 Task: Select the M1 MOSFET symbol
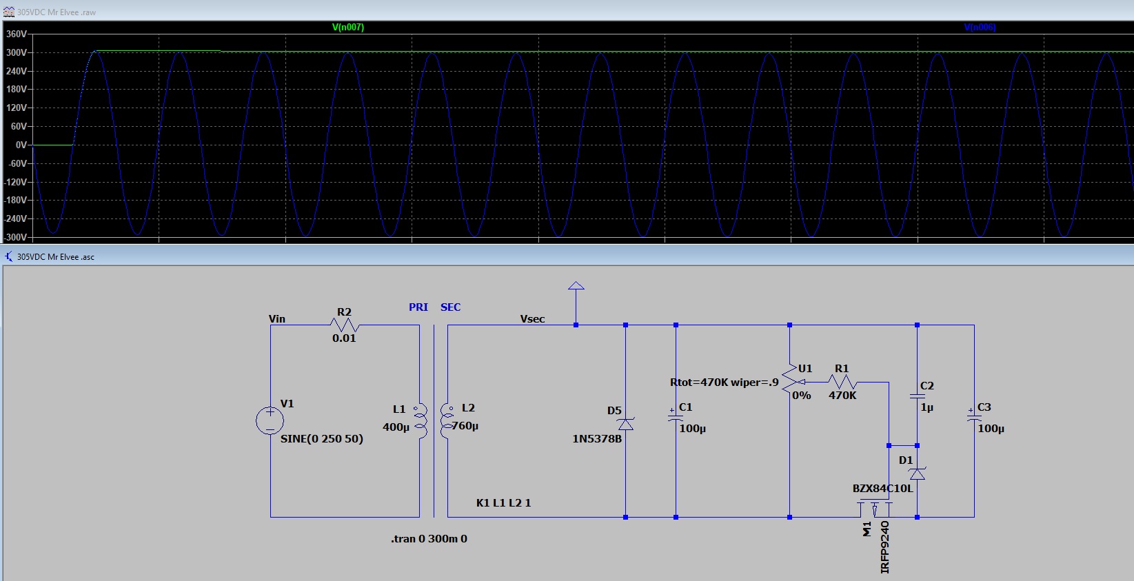tap(875, 509)
